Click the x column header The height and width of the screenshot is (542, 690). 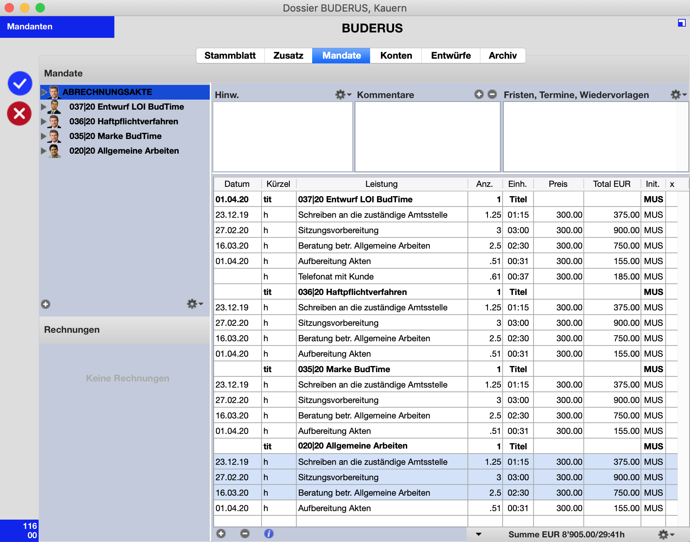672,184
